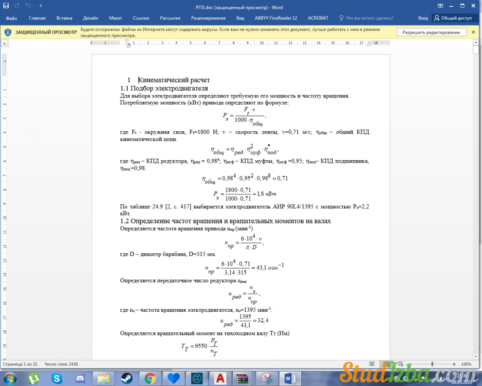
Task: Click the text 'где D – диаметр барабана'
Action: [153, 254]
